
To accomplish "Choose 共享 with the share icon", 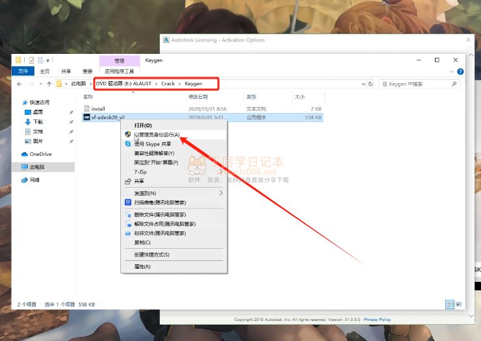I will tap(174, 181).
